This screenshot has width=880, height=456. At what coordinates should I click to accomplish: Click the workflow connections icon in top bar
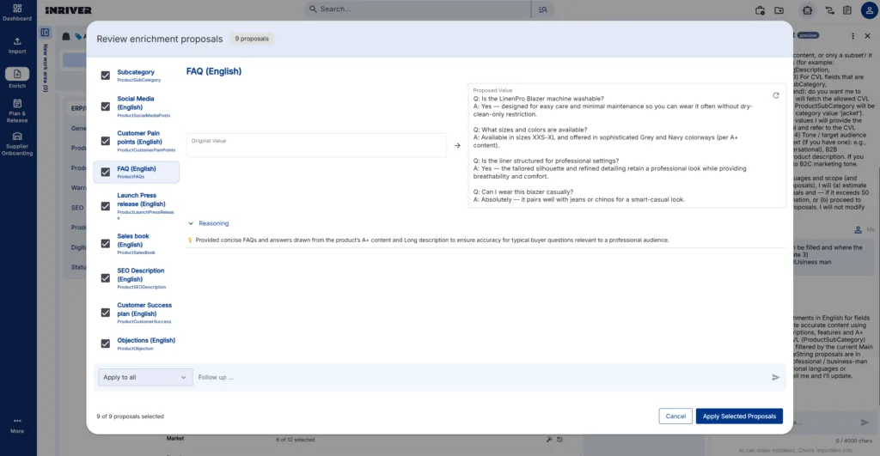[829, 10]
